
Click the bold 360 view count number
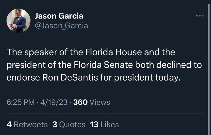tap(81, 102)
